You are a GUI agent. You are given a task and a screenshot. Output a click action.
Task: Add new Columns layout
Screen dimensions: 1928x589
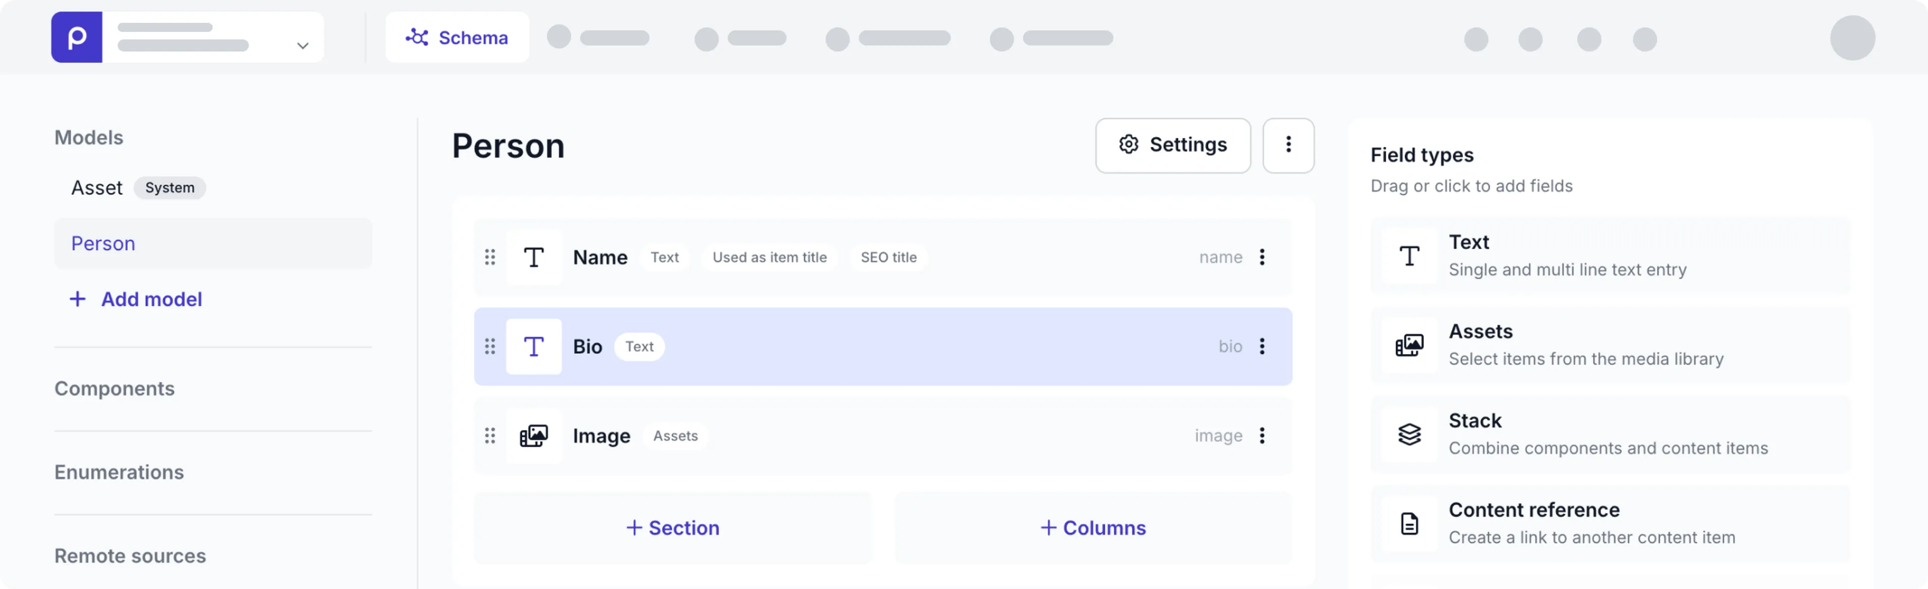pyautogui.click(x=1093, y=528)
